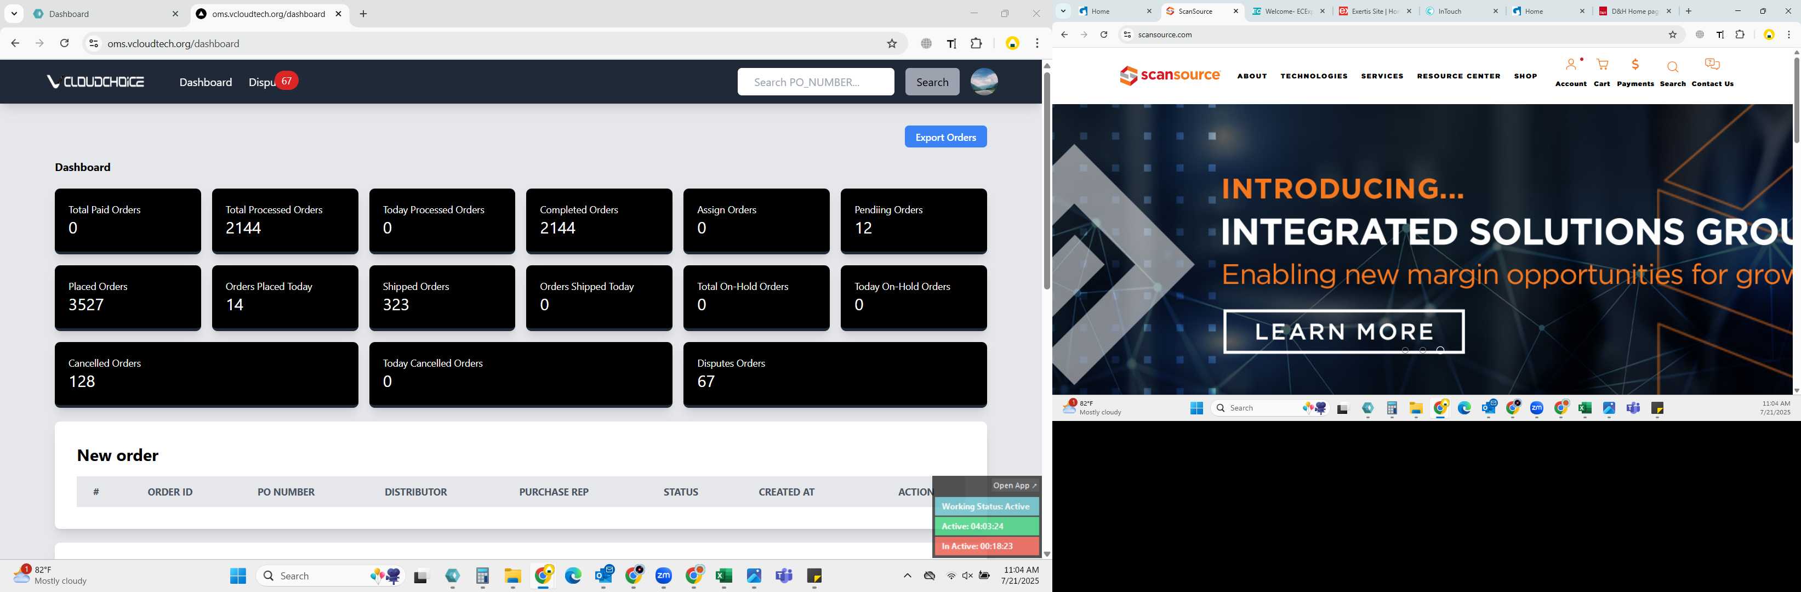Click LEARN MORE on ScanSource banner
1801x592 pixels.
coord(1343,331)
